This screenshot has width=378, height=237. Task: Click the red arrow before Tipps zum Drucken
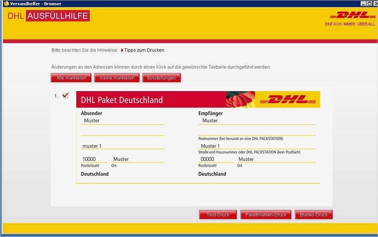pyautogui.click(x=122, y=50)
